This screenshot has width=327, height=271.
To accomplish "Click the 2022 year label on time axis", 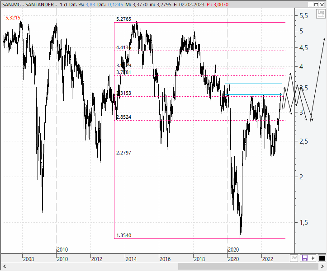I will click(x=268, y=259).
